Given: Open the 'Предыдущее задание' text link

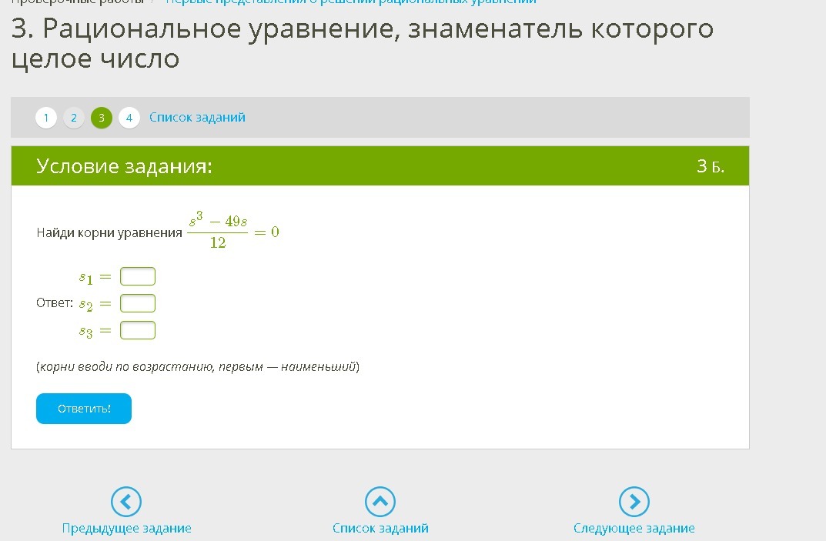Looking at the screenshot, I should (x=126, y=528).
